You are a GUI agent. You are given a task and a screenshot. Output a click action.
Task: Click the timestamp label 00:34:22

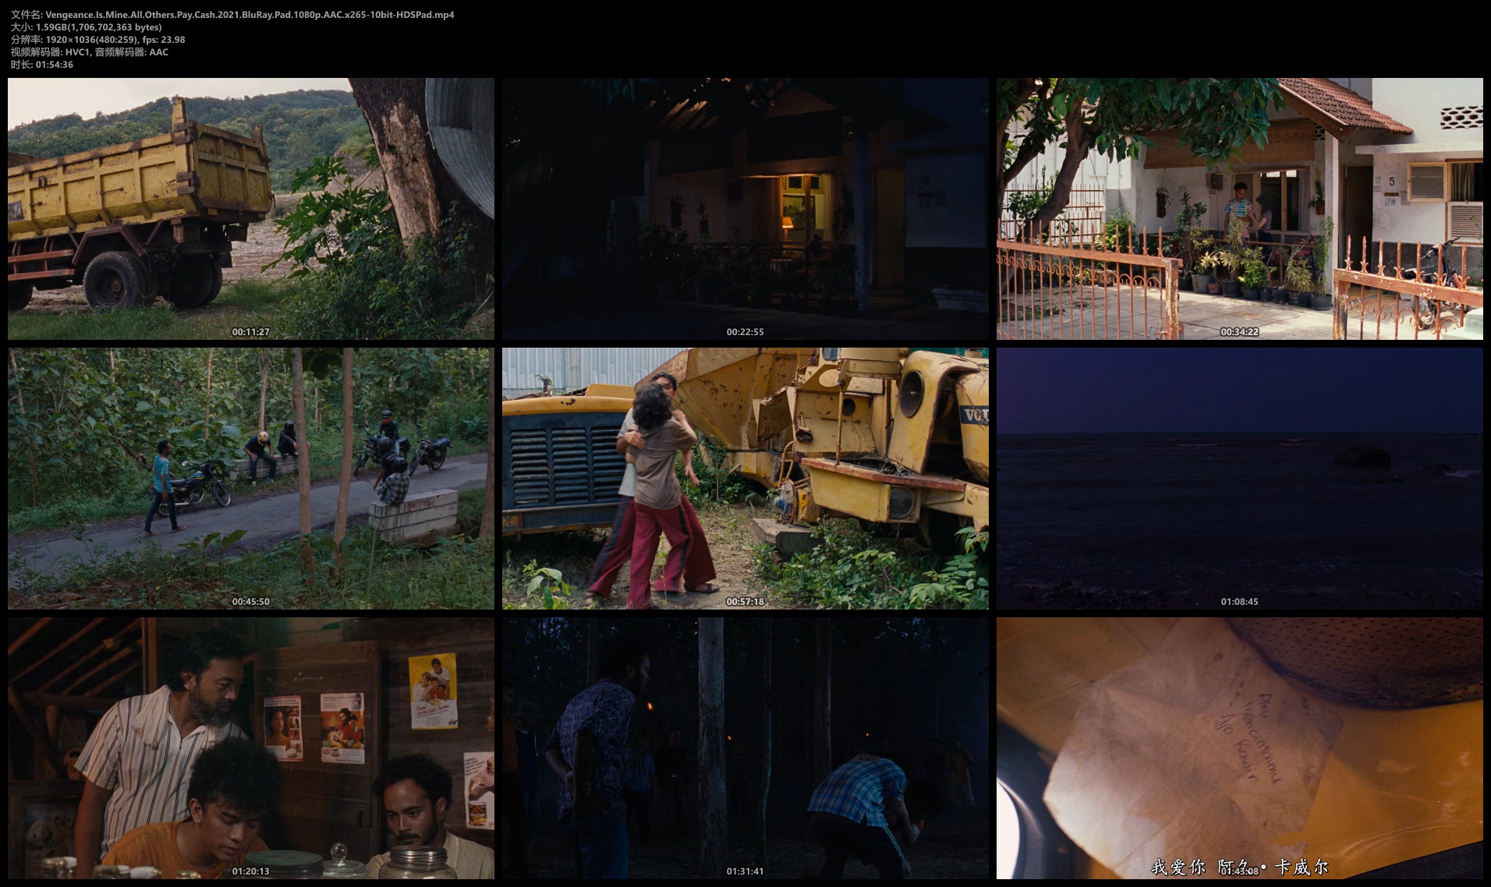point(1240,332)
